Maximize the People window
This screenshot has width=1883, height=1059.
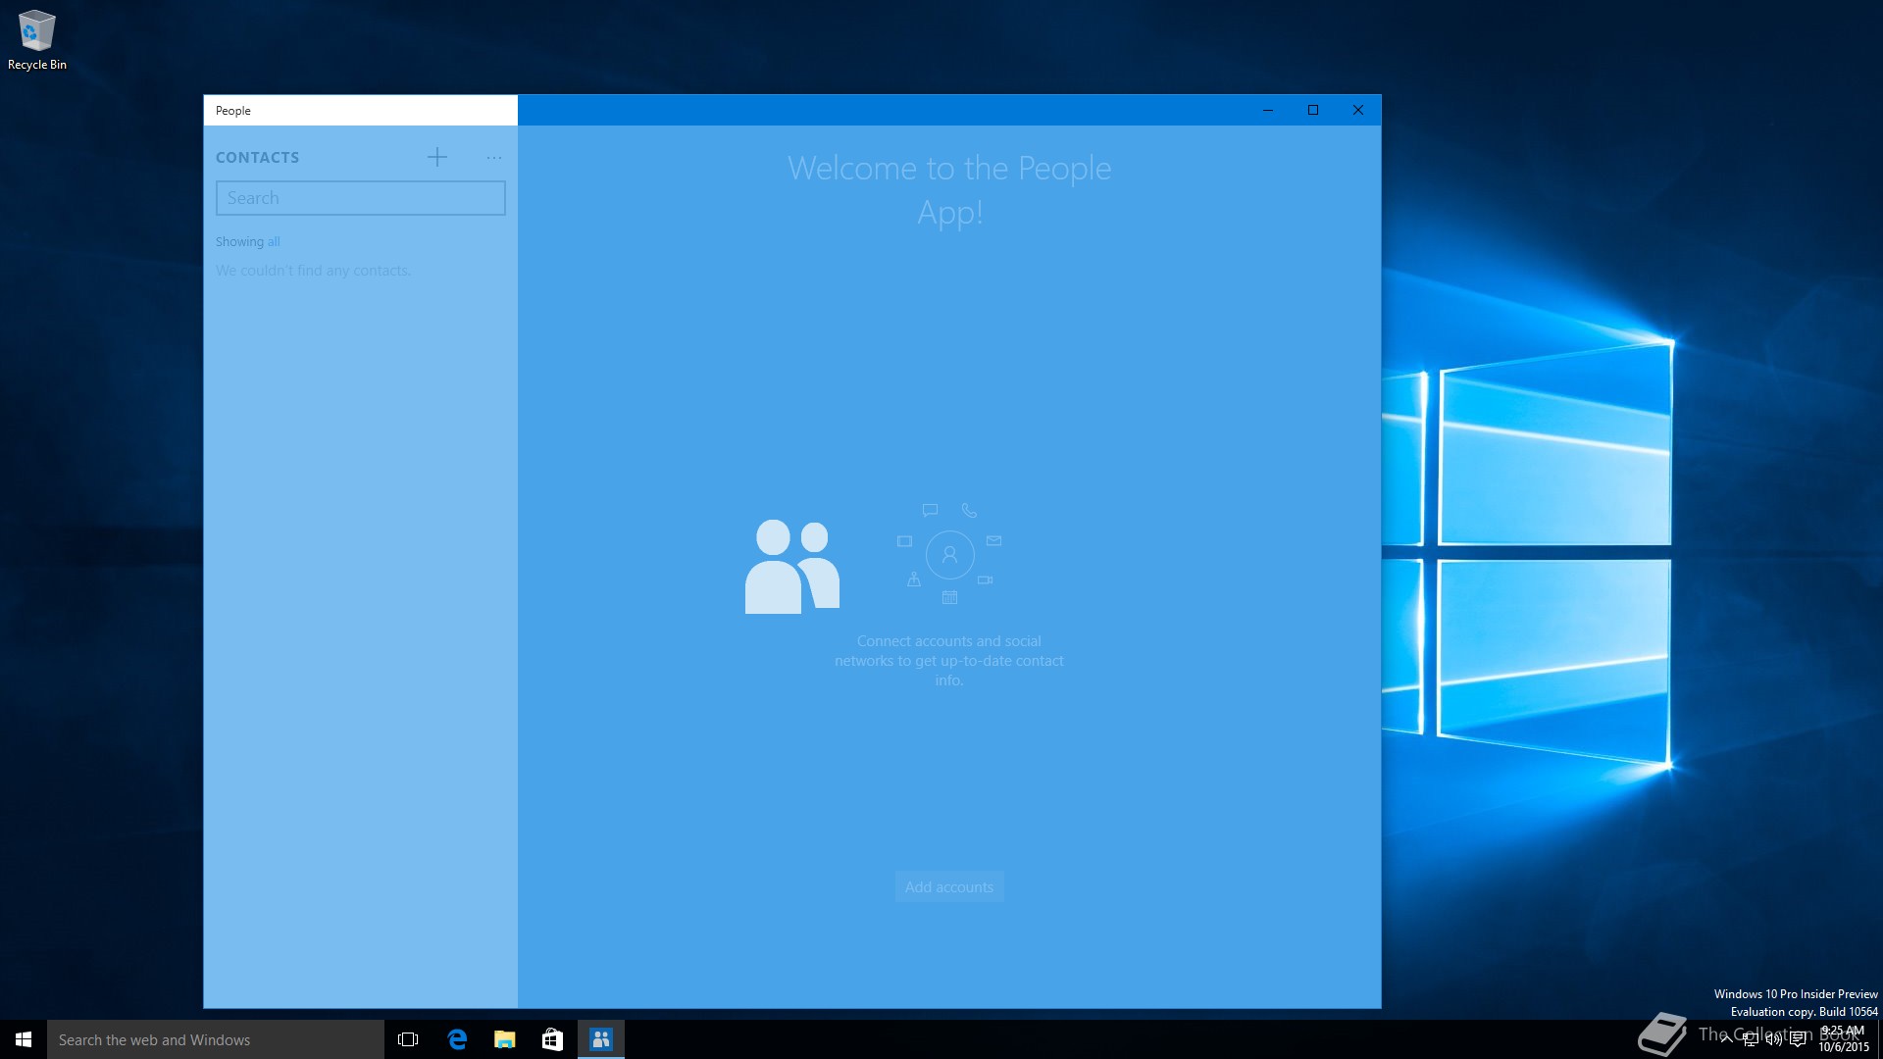click(x=1313, y=110)
